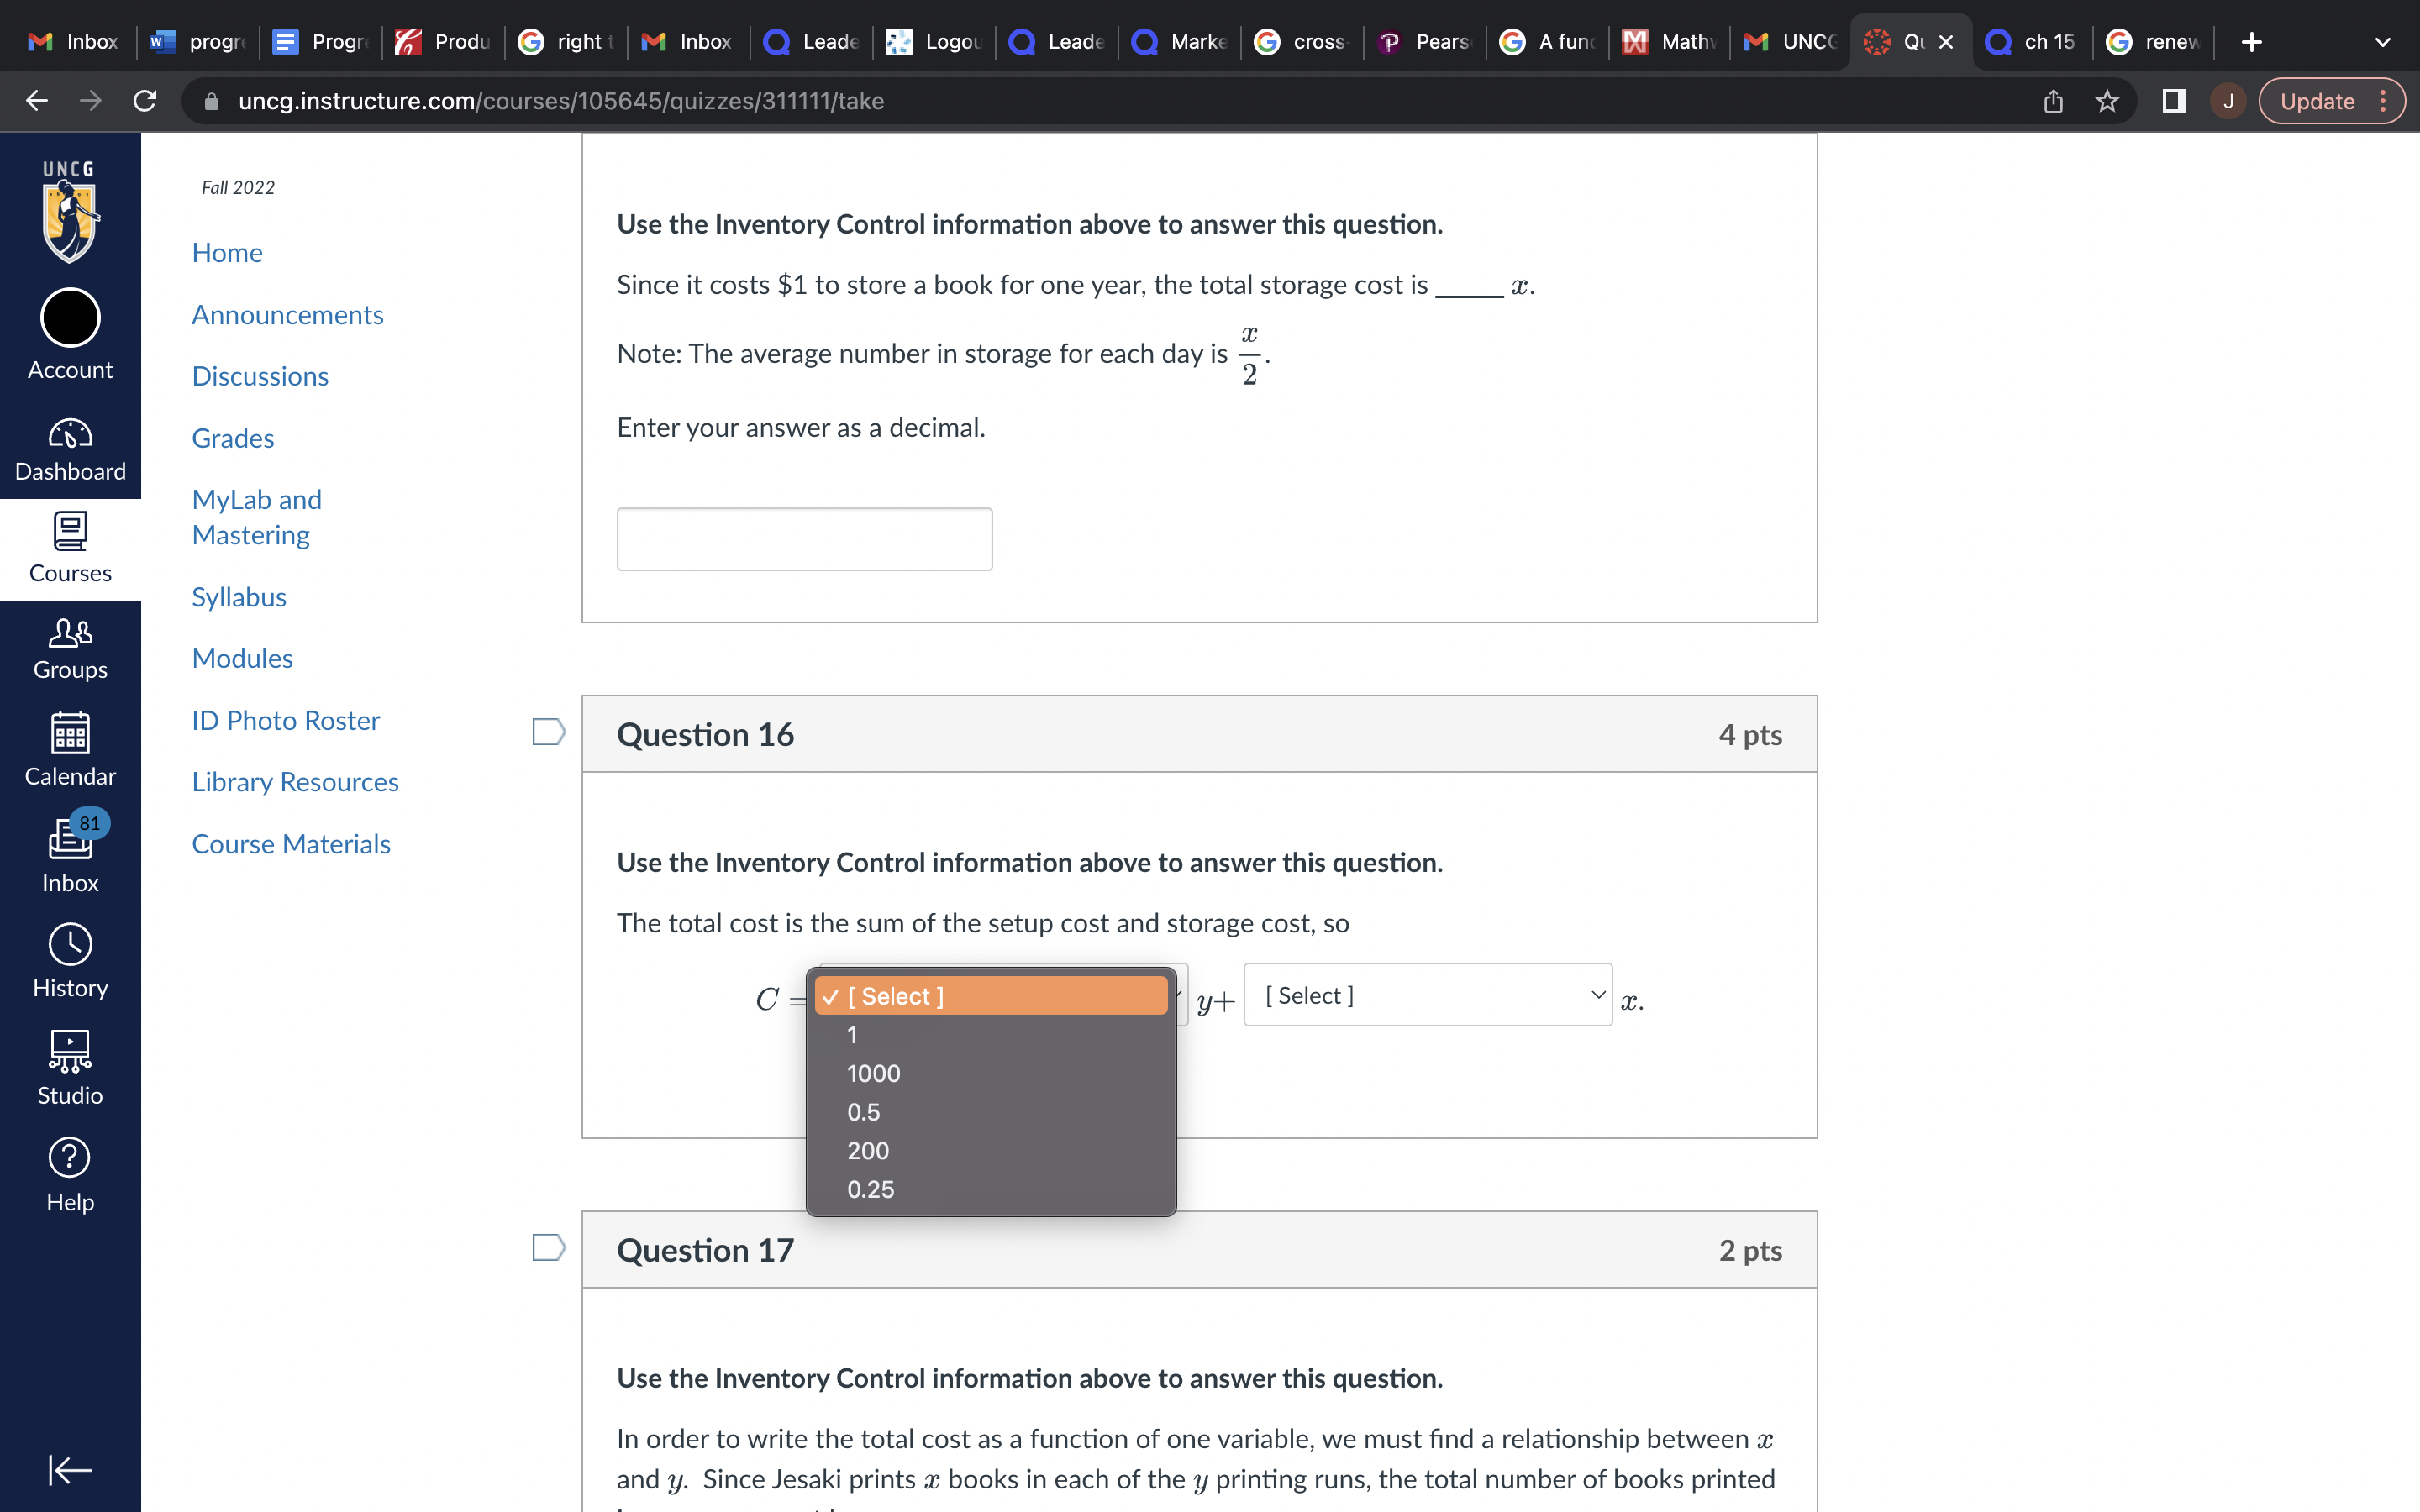Viewport: 2420px width, 1512px height.
Task: Bookmark this page with star icon
Action: click(2107, 101)
